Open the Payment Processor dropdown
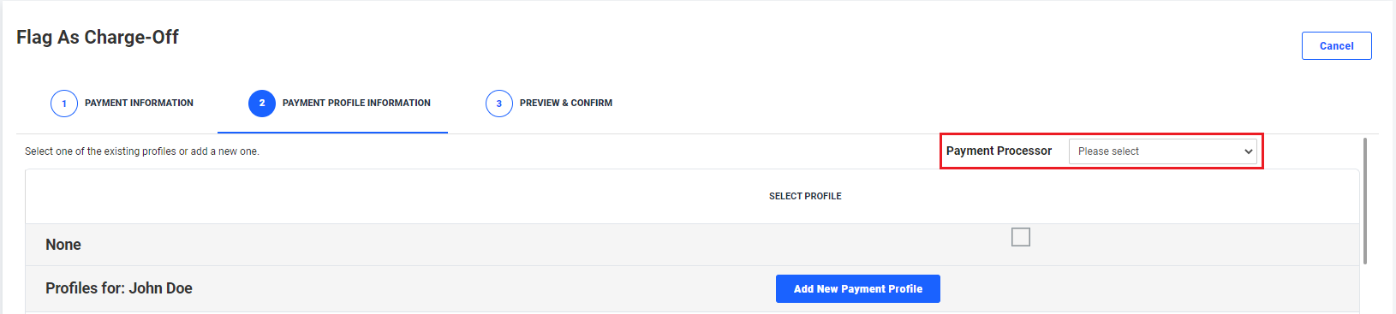Image resolution: width=1396 pixels, height=314 pixels. (x=1163, y=151)
